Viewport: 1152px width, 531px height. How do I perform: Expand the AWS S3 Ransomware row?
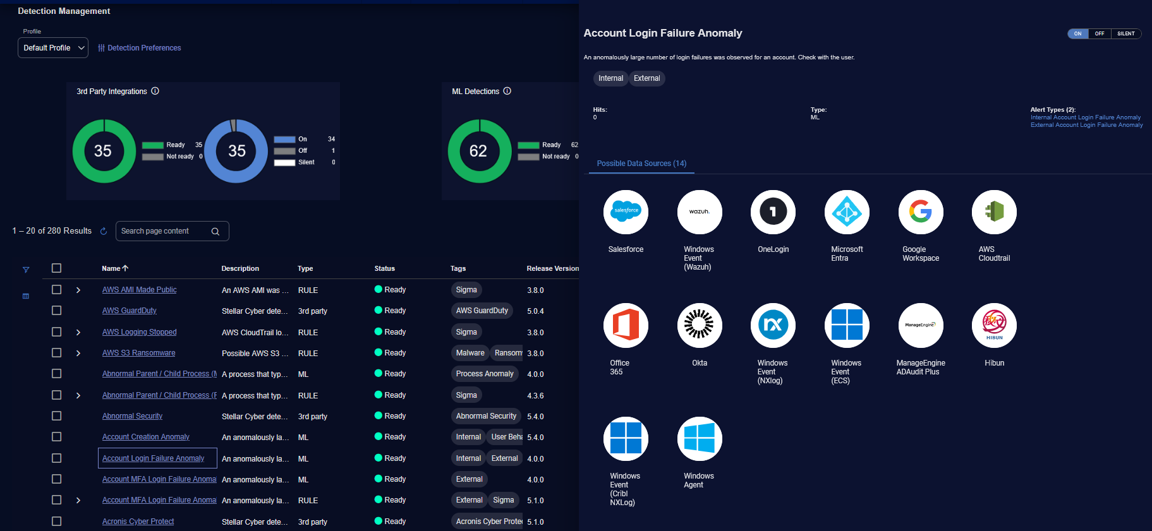78,353
